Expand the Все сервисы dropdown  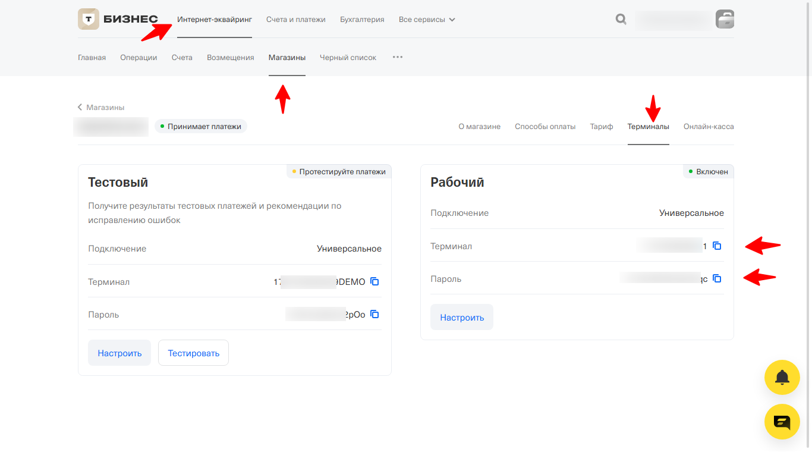[427, 20]
